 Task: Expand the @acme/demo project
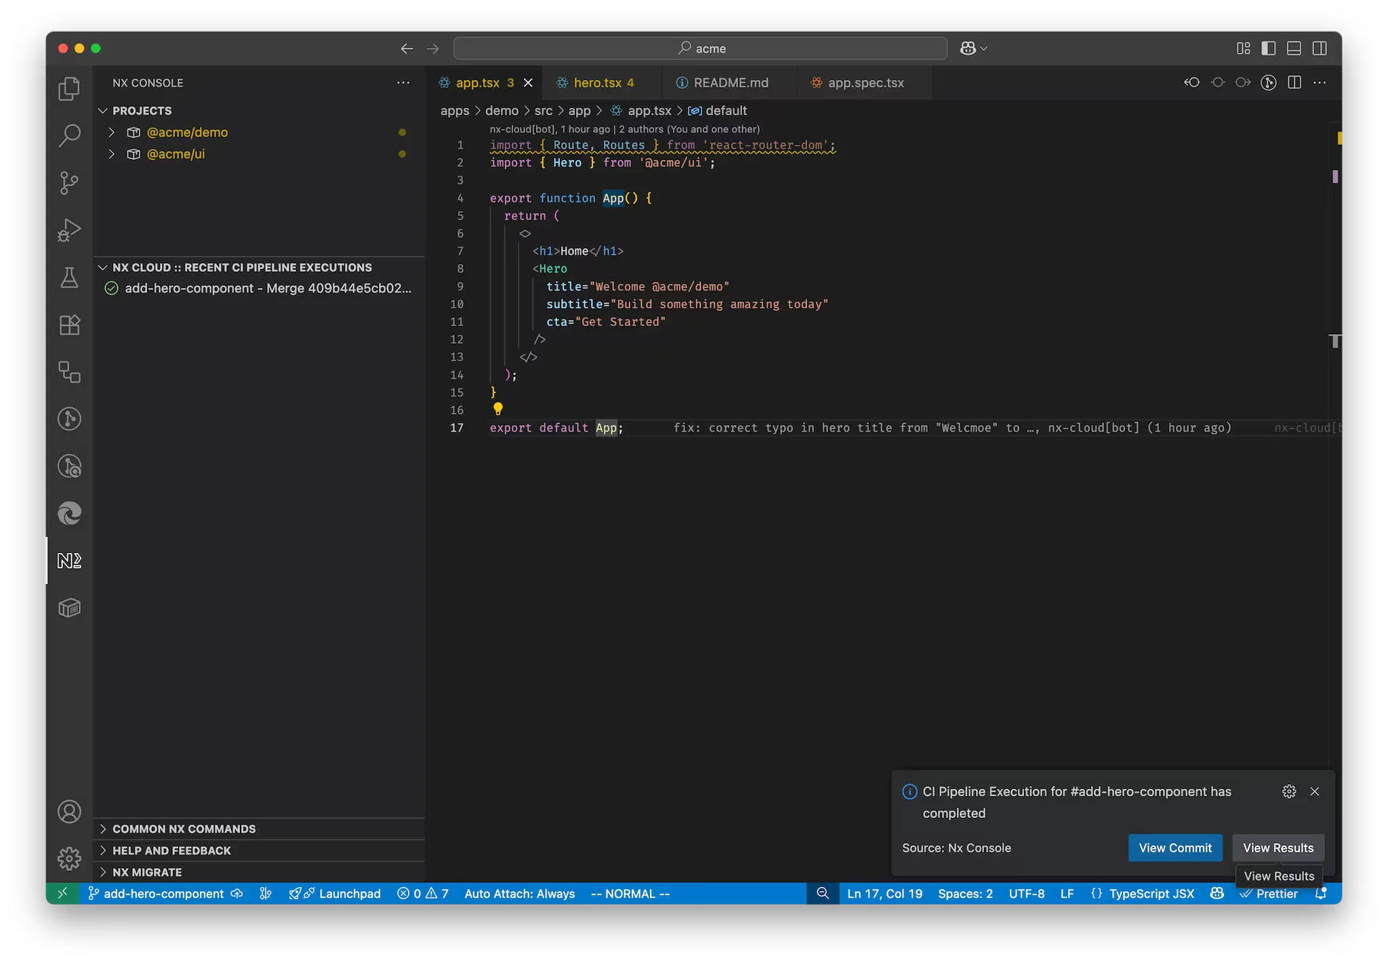[112, 132]
